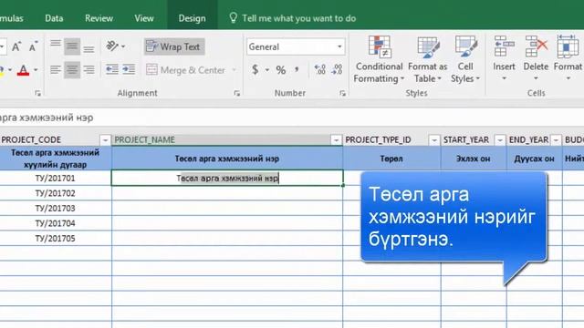584x328 pixels.
Task: Select cell ТУ/201702
Action: [55, 193]
